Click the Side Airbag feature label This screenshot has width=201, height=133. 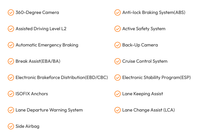click(x=27, y=126)
